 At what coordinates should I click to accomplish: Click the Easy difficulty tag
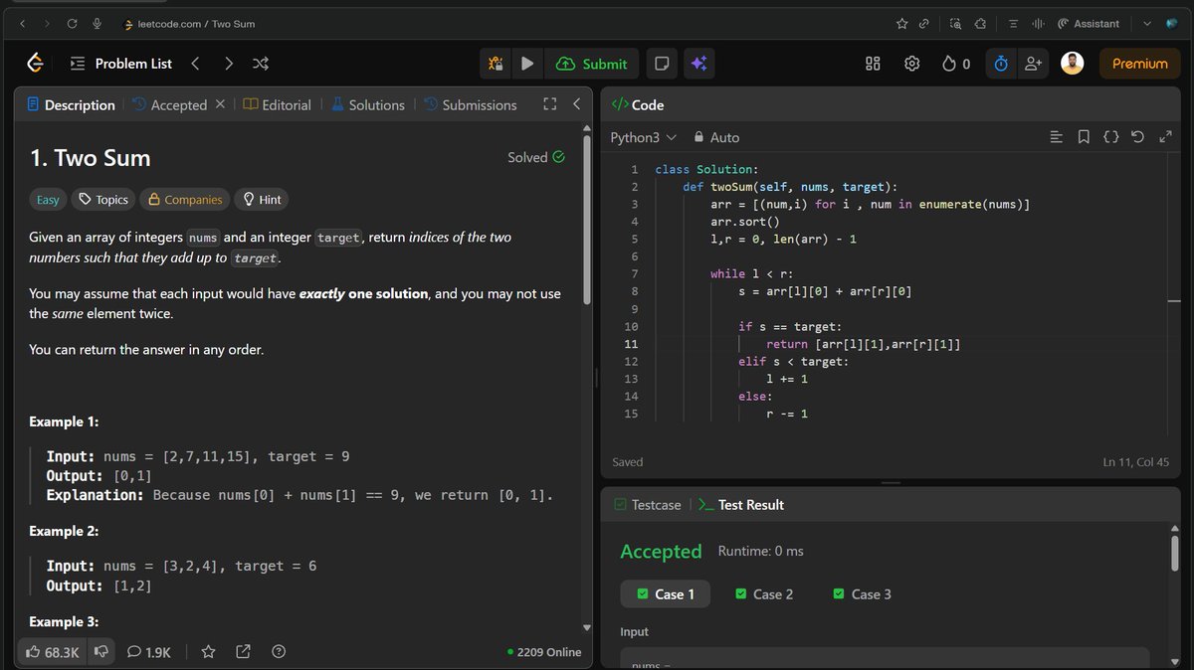(x=48, y=200)
